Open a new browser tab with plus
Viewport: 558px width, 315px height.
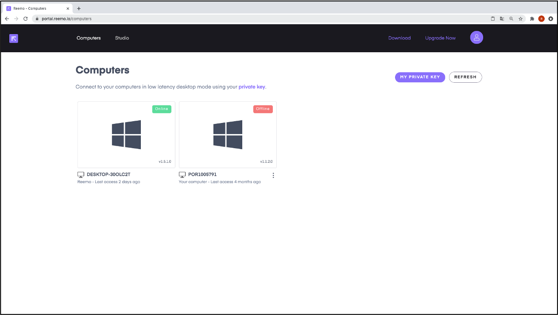[x=79, y=8]
